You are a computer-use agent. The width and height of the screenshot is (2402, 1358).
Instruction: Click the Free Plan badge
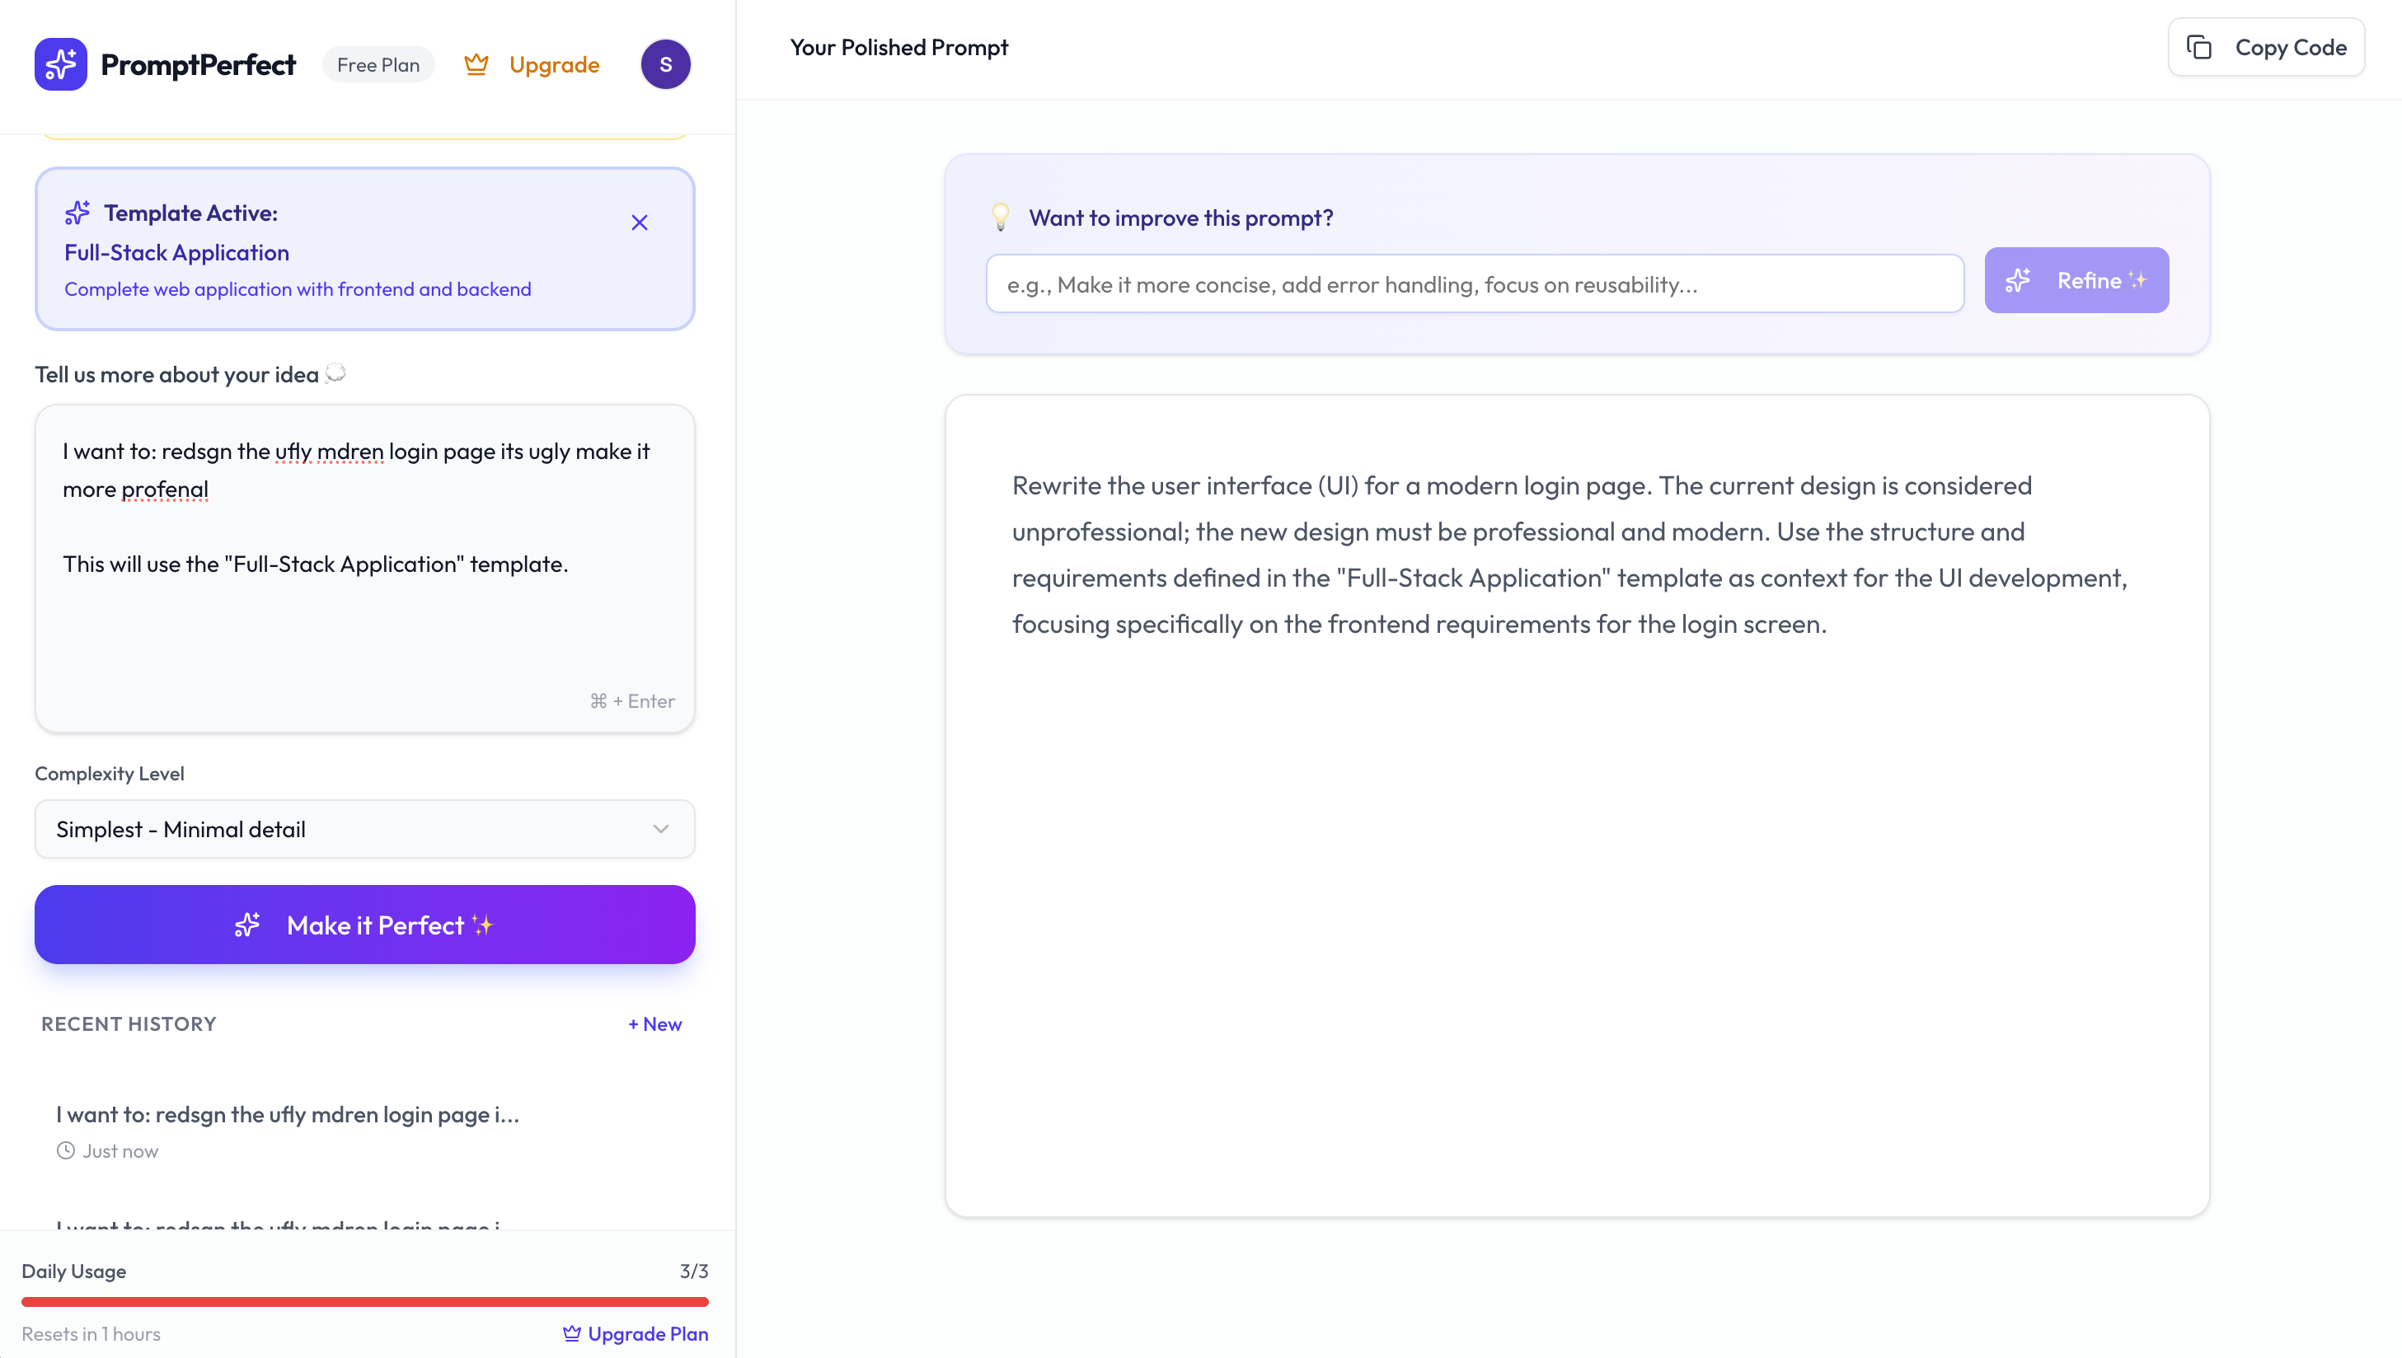(378, 64)
